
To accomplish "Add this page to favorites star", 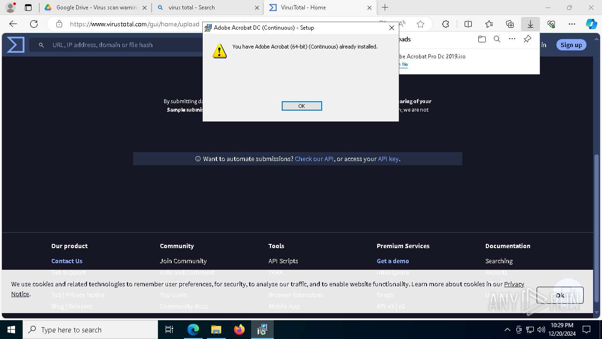I will point(420,24).
